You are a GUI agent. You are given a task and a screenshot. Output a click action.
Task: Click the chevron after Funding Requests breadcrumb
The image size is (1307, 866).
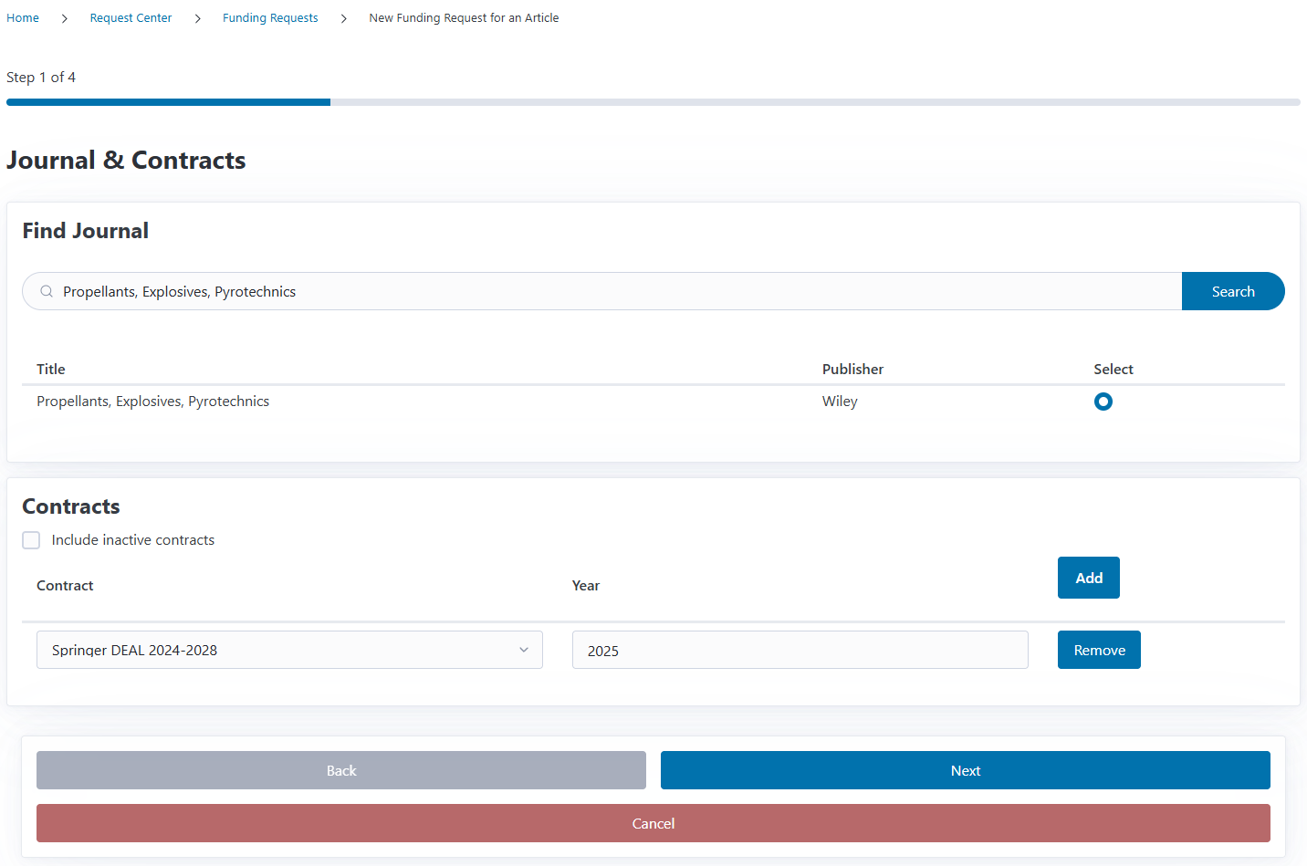(344, 18)
